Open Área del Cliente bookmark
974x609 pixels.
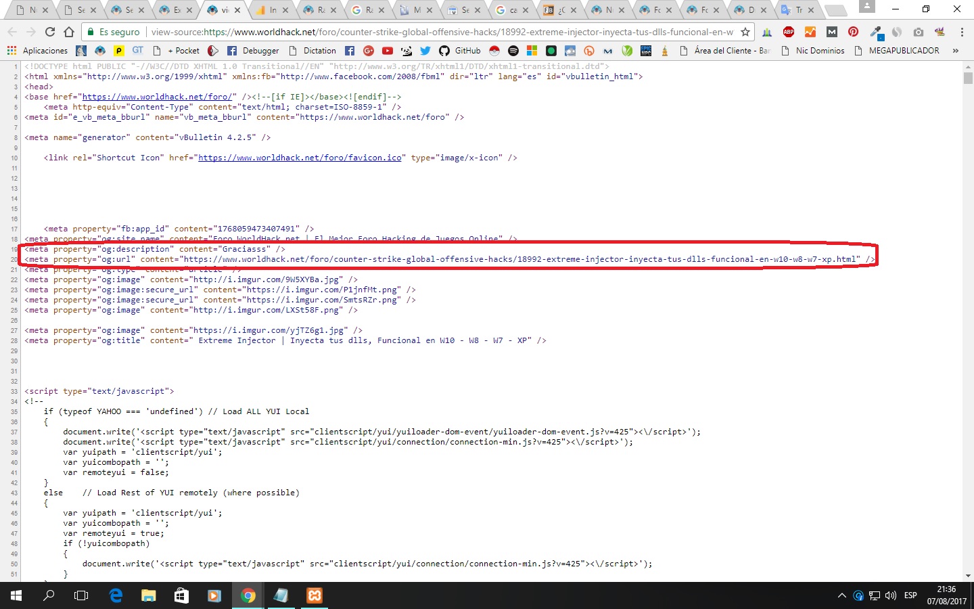(x=724, y=51)
